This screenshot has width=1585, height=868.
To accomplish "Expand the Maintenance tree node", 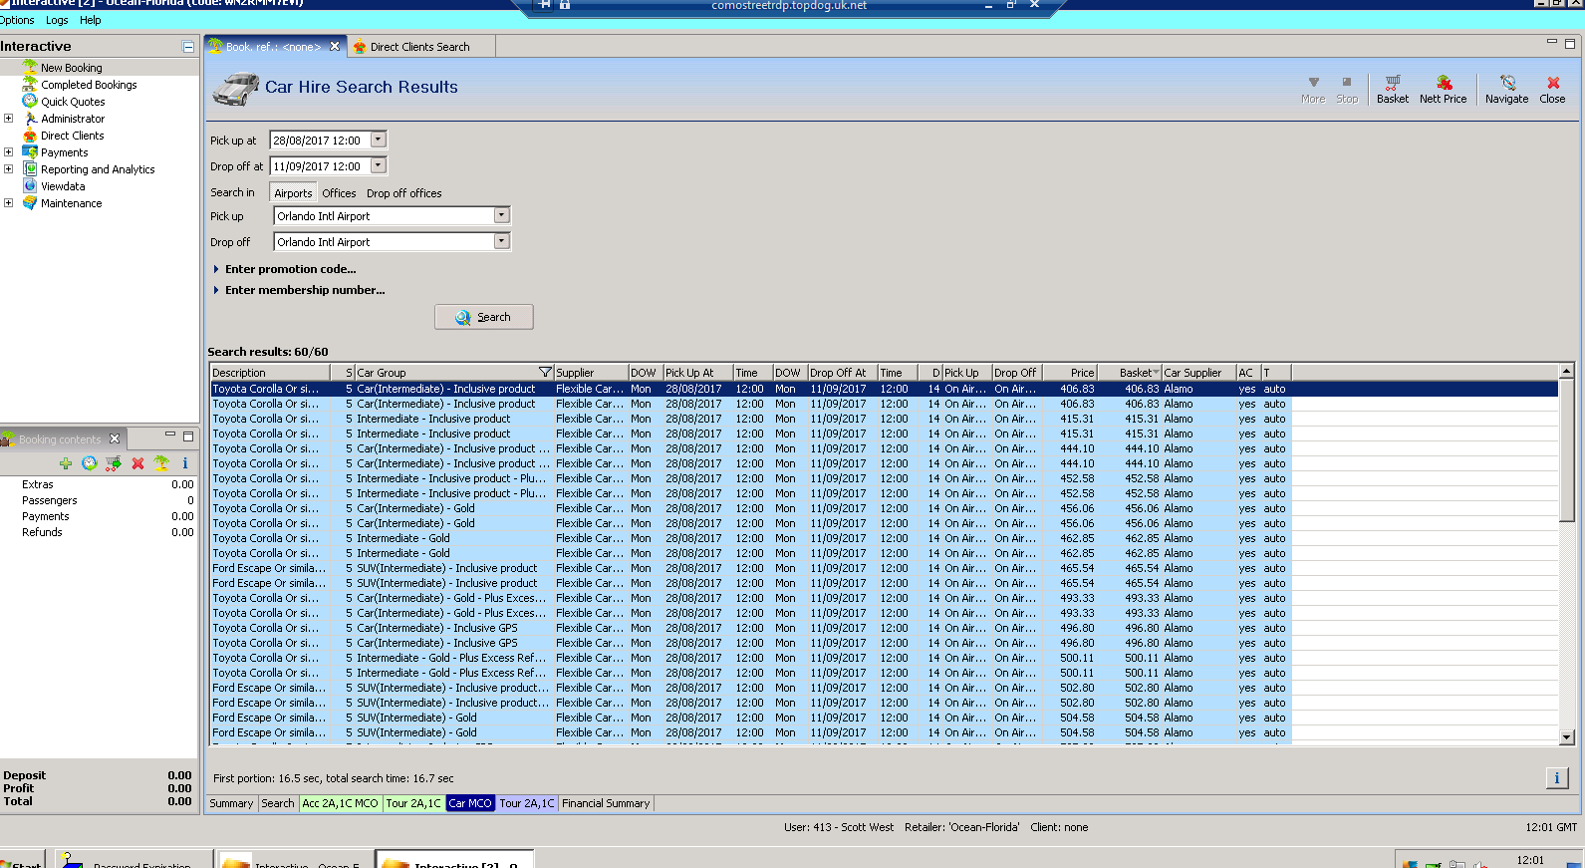I will pos(8,202).
